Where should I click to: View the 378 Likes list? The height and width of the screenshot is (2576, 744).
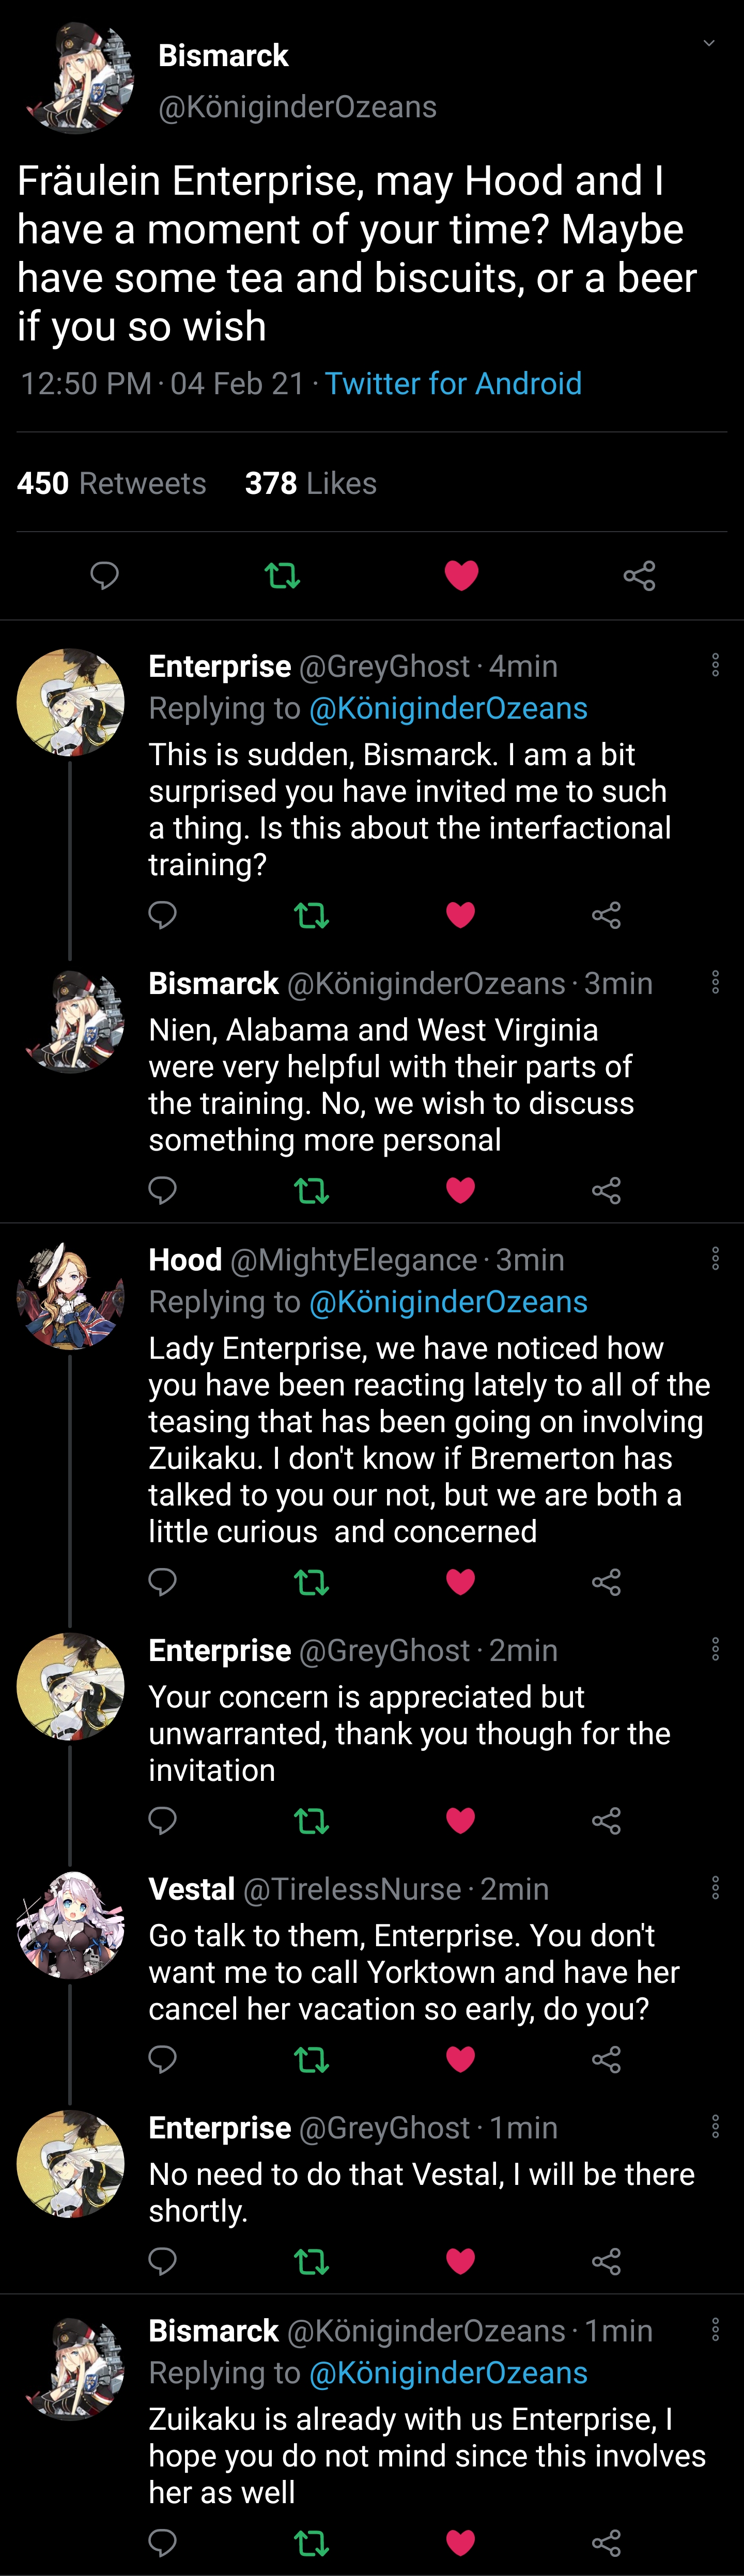point(310,483)
